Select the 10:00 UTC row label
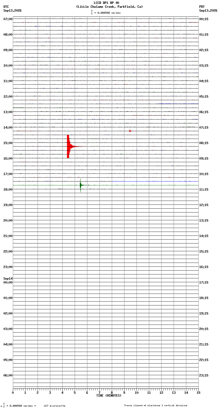219x409 pixels. pyautogui.click(x=8, y=66)
